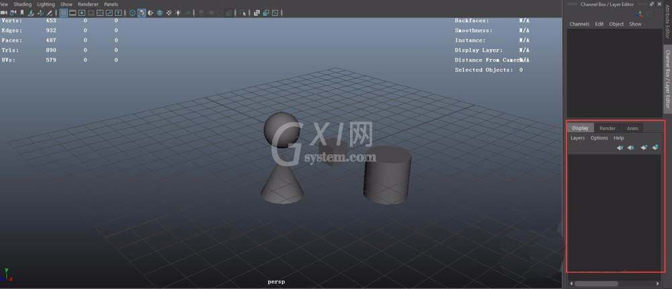The width and height of the screenshot is (672, 289).
Task: Click the Use All Lights bulb icon
Action: click(x=178, y=13)
